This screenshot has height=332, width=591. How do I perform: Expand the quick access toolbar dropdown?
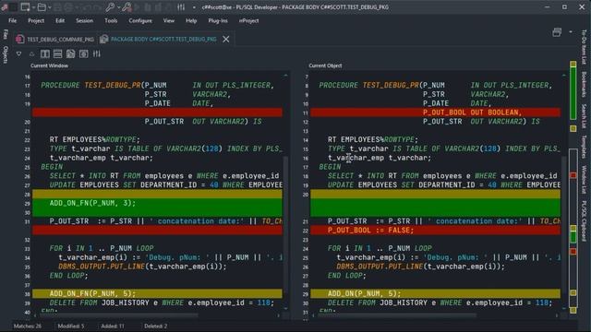pyautogui.click(x=194, y=7)
